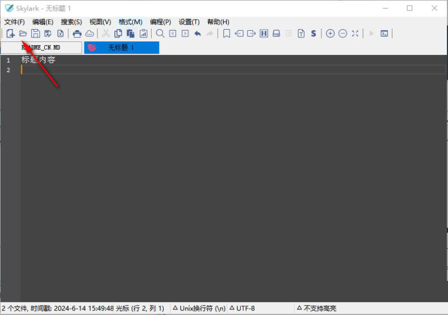Image resolution: width=448 pixels, height=315 pixels.
Task: Open the 文件(F) menu
Action: coord(15,22)
